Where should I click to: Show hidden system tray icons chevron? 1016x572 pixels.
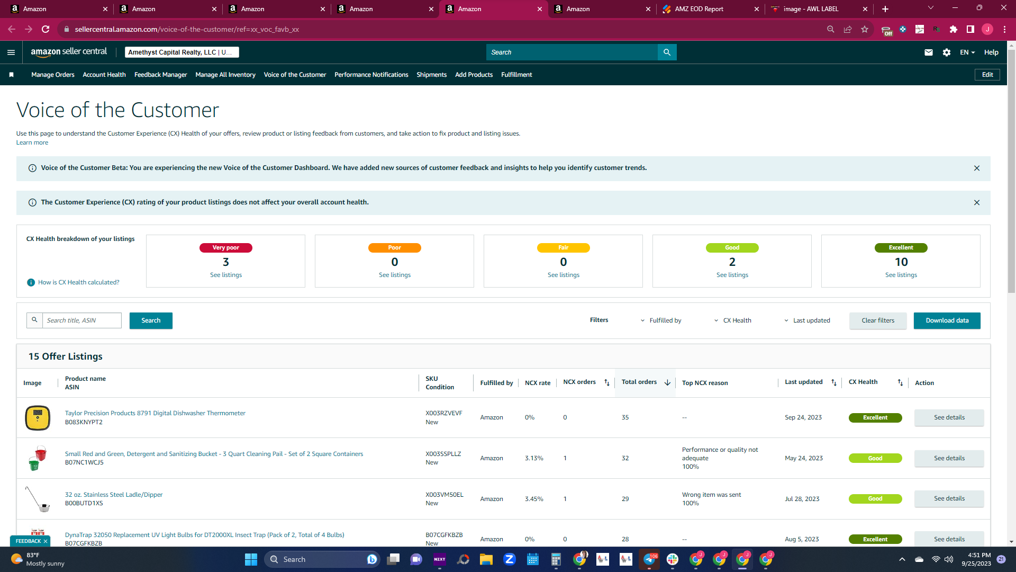tap(902, 559)
